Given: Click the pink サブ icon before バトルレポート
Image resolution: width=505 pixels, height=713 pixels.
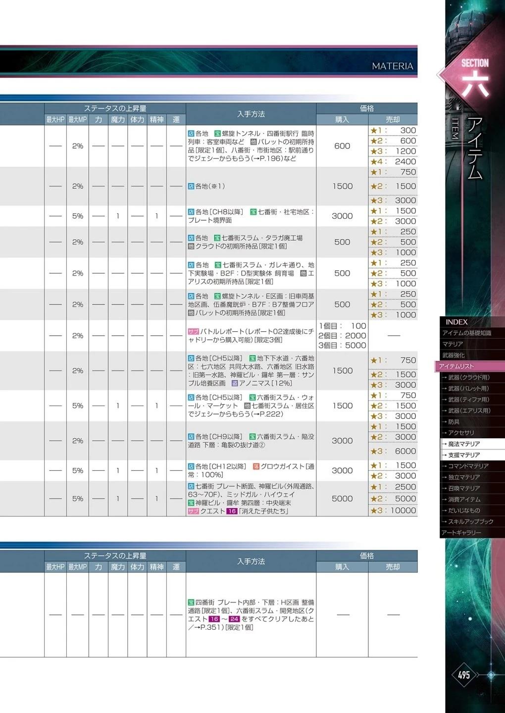Looking at the screenshot, I should click(193, 331).
